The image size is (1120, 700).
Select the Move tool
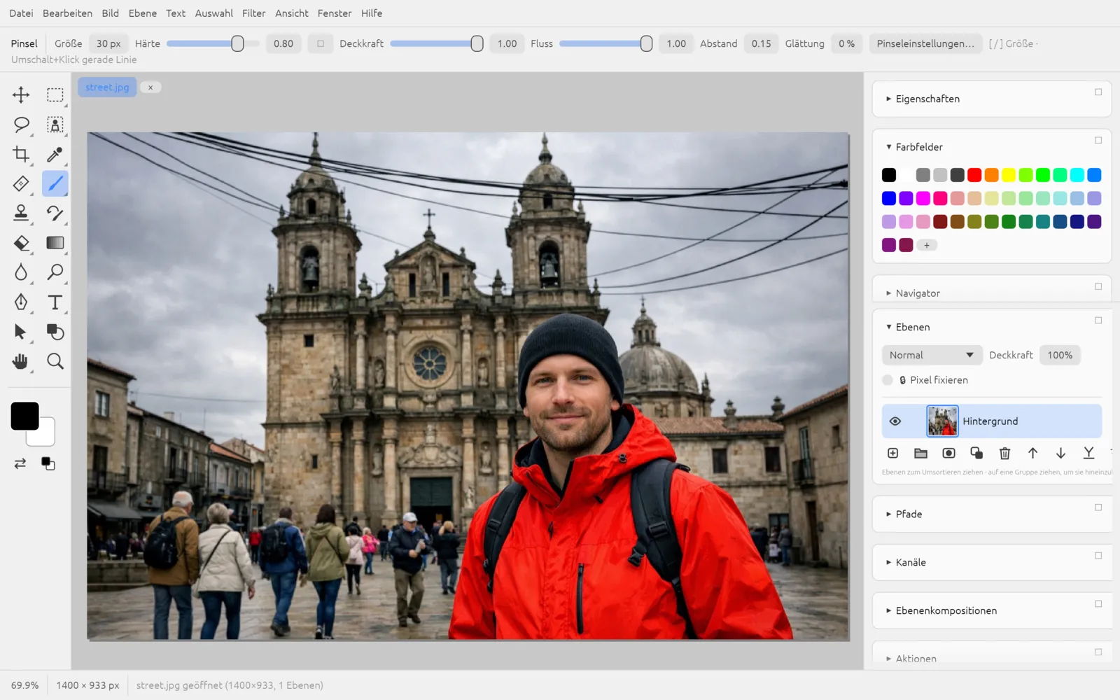[21, 94]
